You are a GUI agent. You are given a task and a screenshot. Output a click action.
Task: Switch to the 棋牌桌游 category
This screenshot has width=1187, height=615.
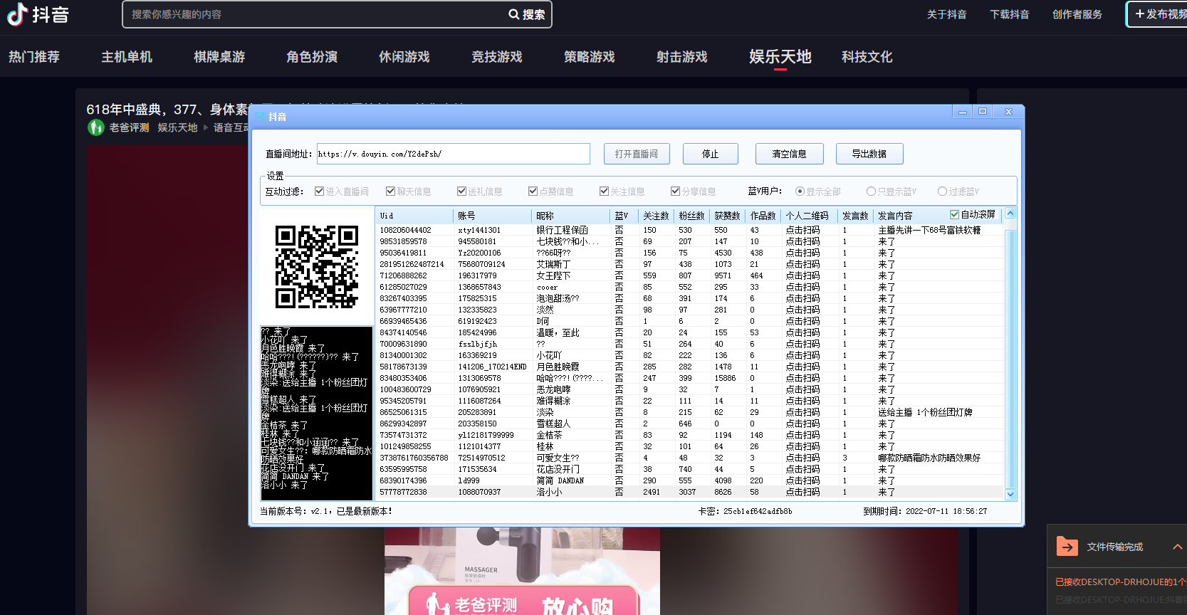(219, 57)
